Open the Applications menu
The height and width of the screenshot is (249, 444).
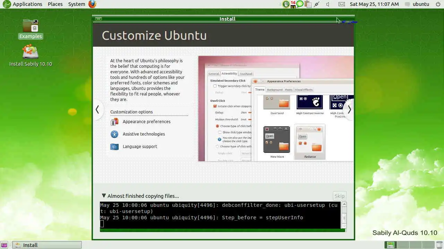point(27,4)
